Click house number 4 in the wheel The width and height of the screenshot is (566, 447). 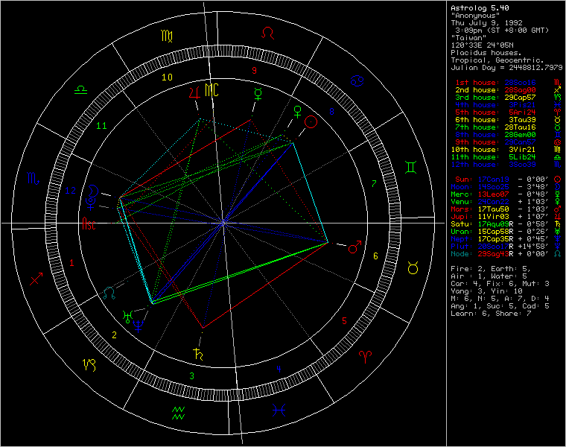click(279, 369)
